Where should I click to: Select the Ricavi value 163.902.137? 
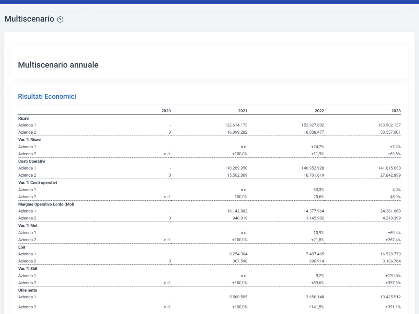pyautogui.click(x=389, y=125)
